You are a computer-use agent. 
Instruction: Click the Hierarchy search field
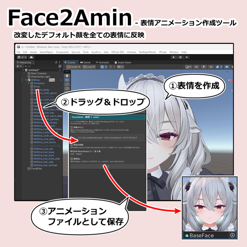(41, 66)
